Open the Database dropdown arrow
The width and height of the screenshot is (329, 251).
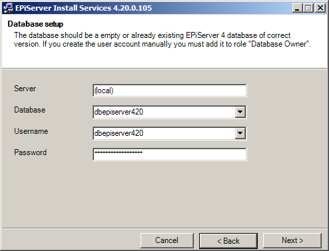point(240,112)
